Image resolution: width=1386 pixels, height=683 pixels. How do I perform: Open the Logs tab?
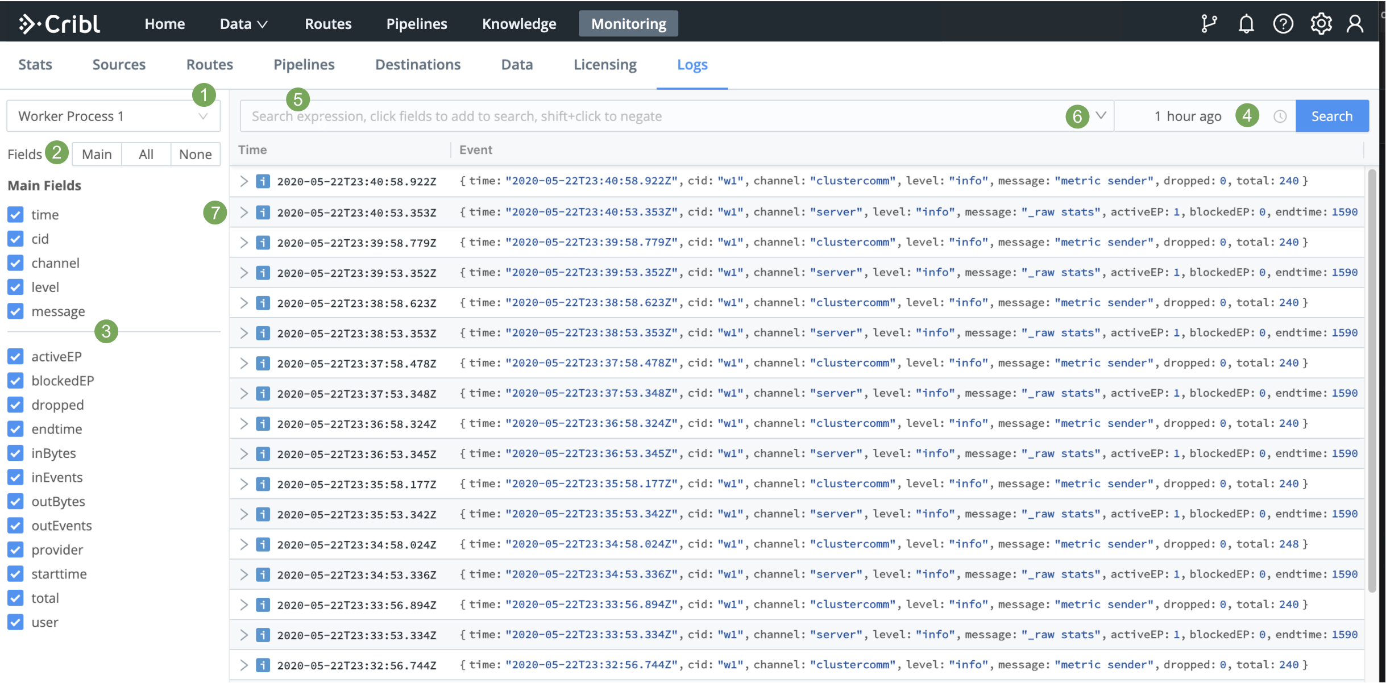coord(692,64)
